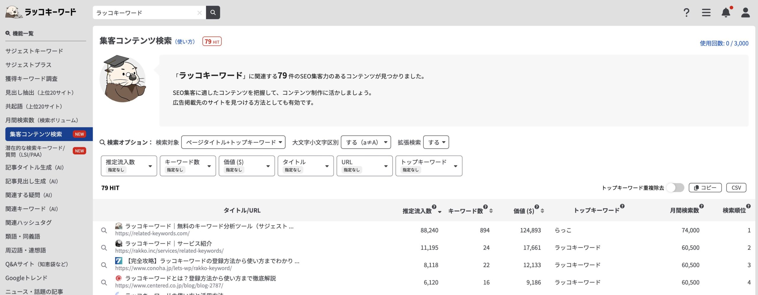
Task: Open 検索対象 dropdown ページタイトル+トップキーワード
Action: point(233,142)
